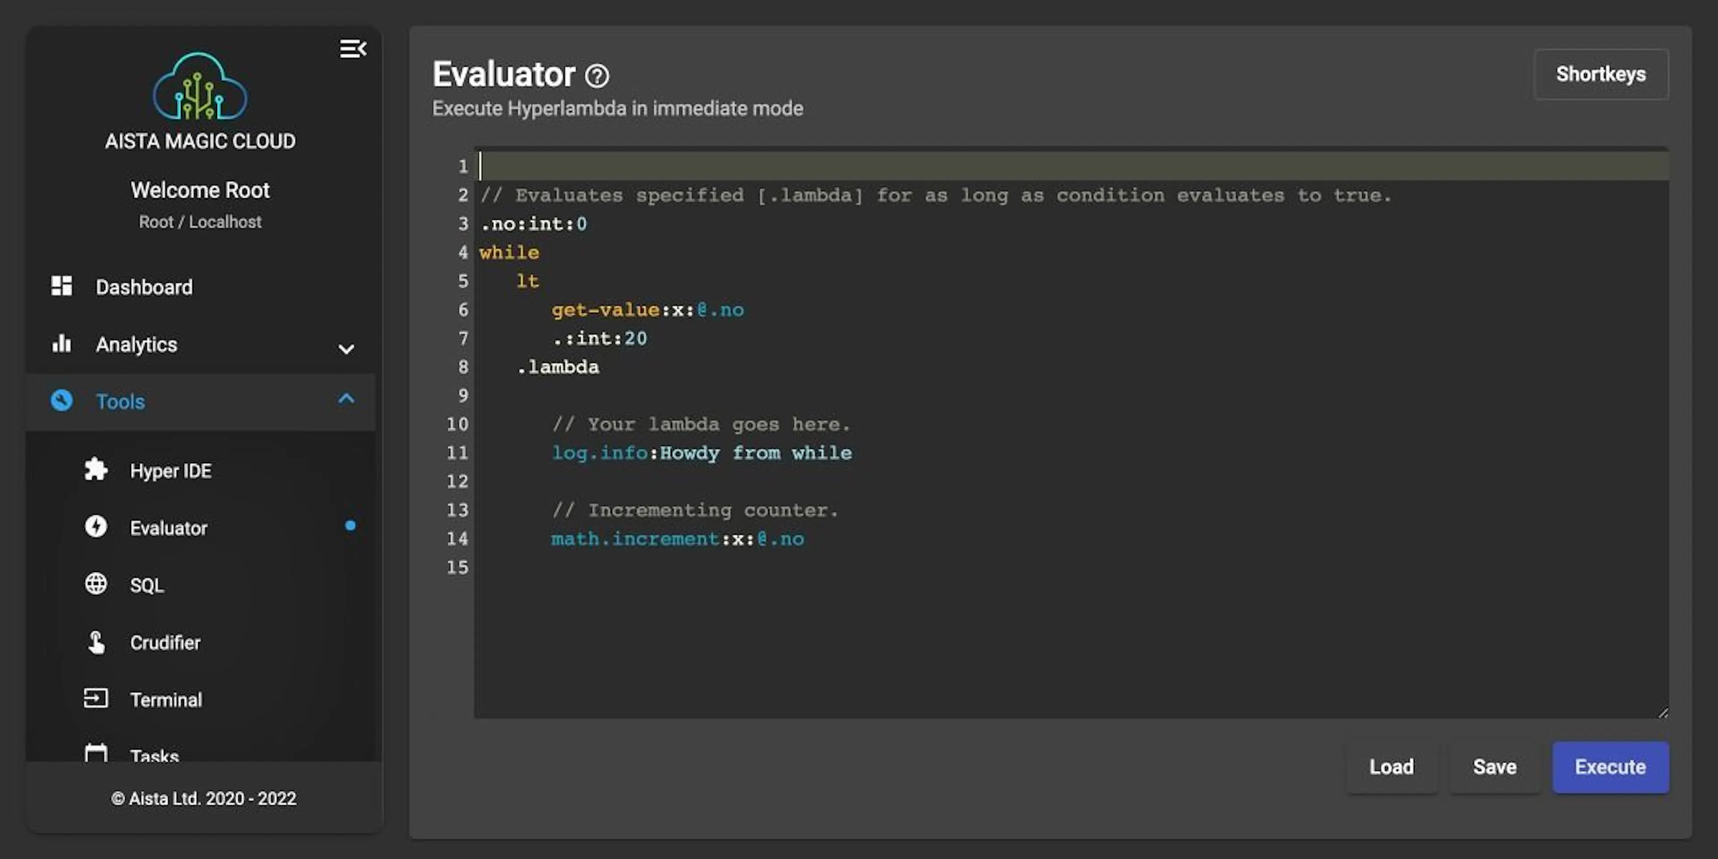Click 'log.info:Howdy from while' line
This screenshot has height=859, width=1718.
(702, 454)
